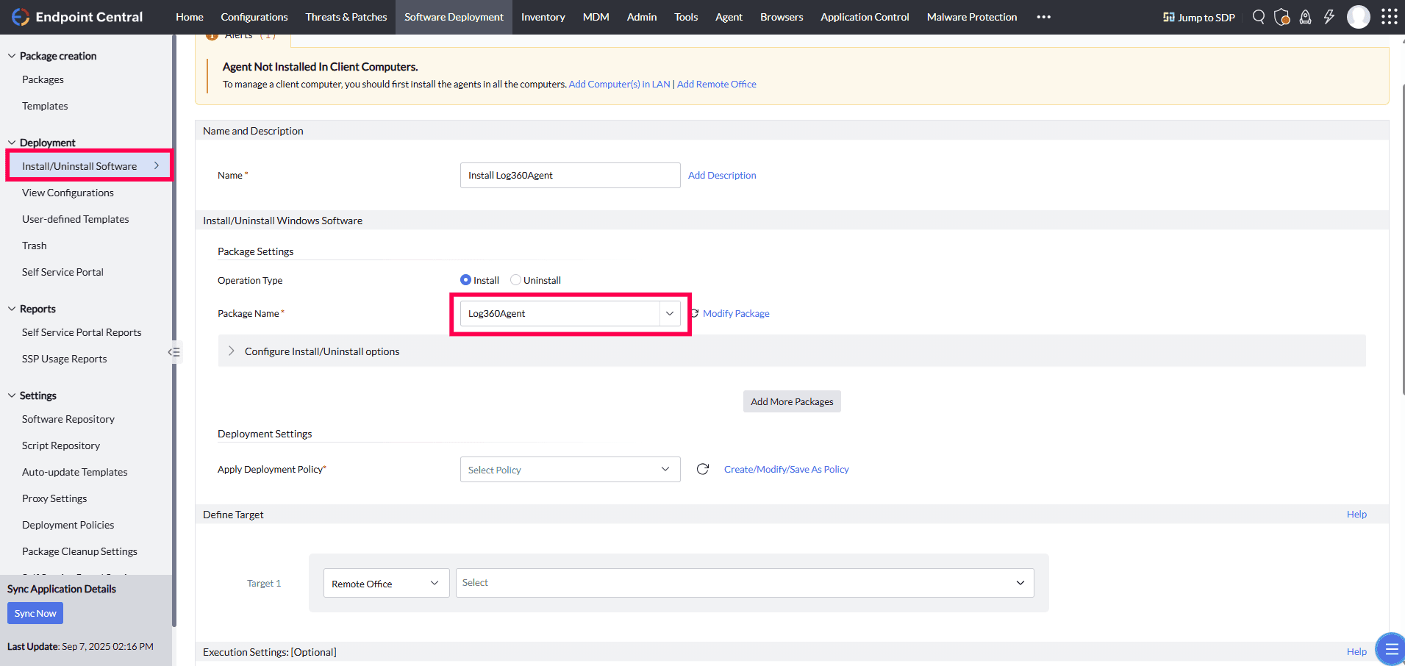Switch to the Inventory tab
Viewport: 1405px width, 666px height.
[x=543, y=17]
